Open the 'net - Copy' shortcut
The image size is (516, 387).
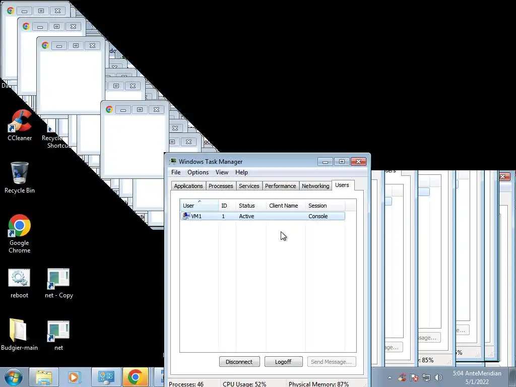pyautogui.click(x=58, y=283)
